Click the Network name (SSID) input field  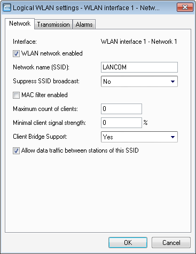click(x=139, y=67)
